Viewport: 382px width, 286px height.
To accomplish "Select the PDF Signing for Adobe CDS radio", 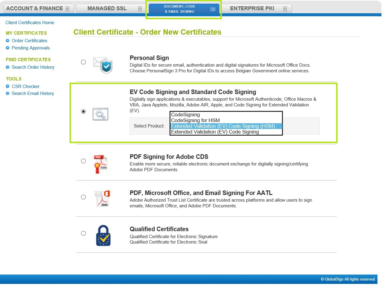I will (83, 161).
